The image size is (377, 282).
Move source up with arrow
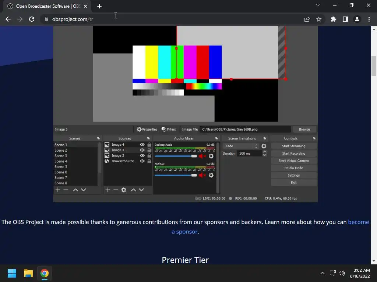coord(133,190)
